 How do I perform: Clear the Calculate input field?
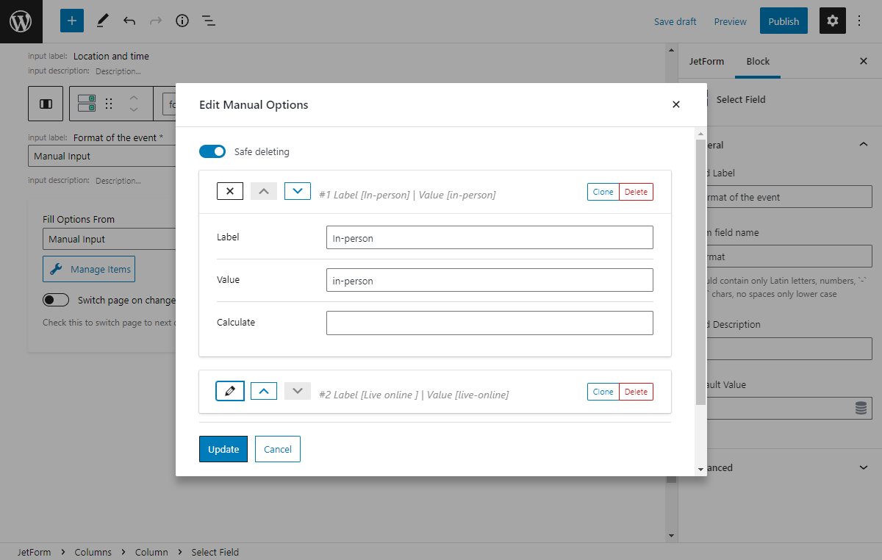[x=490, y=323]
